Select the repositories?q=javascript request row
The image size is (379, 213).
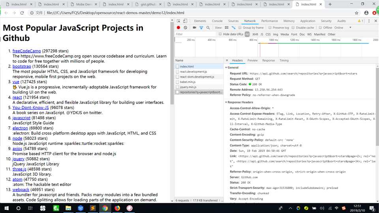coord(199,92)
